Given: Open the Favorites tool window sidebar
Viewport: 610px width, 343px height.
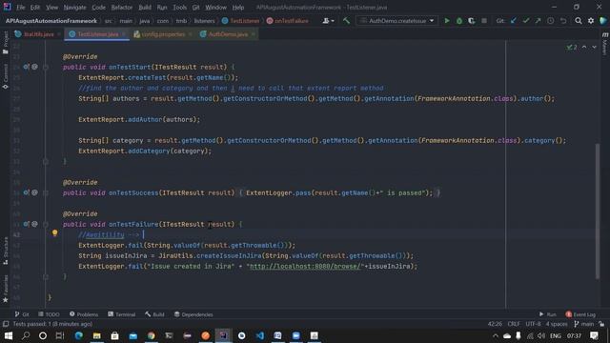Looking at the screenshot, I should [6, 289].
